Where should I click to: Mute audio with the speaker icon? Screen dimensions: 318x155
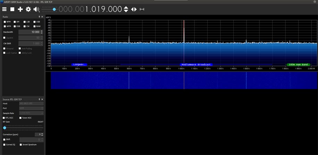tap(36, 9)
